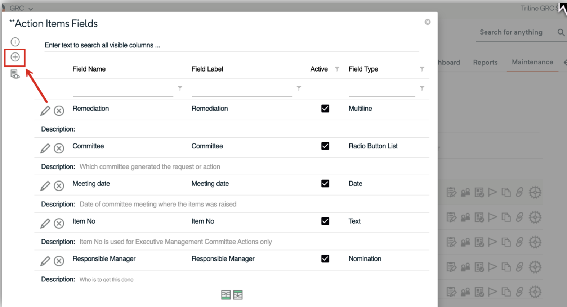Close the Action Items Fields dialog
Viewport: 567px width, 307px height.
tap(428, 22)
